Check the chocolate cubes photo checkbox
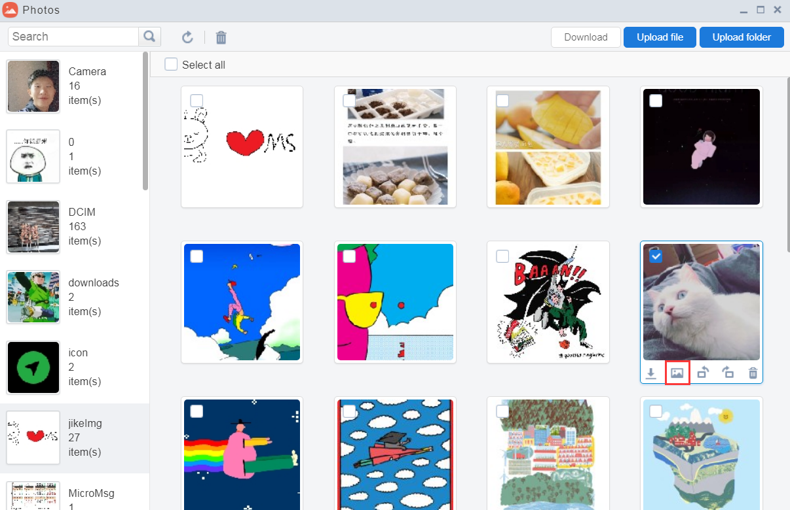Image resolution: width=790 pixels, height=510 pixels. coord(349,101)
